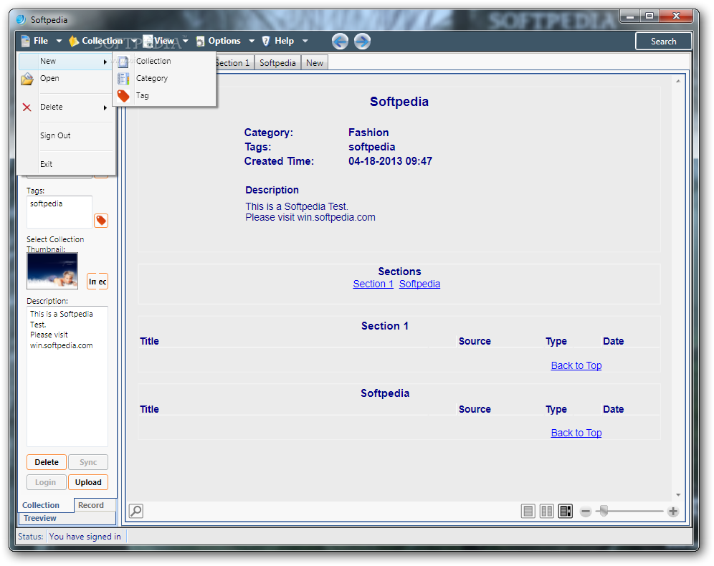Click the magnifier icon at viewer bottom
Image resolution: width=714 pixels, height=566 pixels.
[x=136, y=511]
